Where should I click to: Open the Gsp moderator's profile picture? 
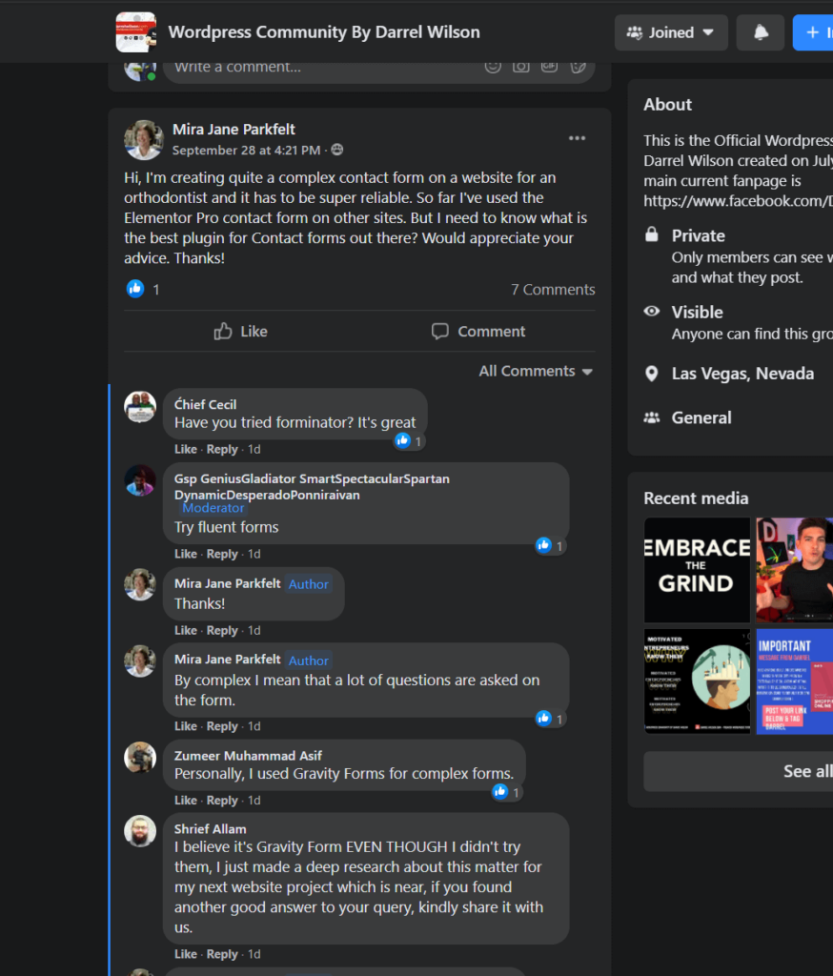[x=140, y=480]
